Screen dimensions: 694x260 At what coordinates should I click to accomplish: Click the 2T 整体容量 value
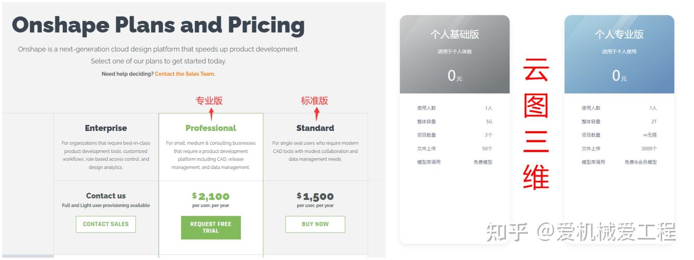coord(654,122)
